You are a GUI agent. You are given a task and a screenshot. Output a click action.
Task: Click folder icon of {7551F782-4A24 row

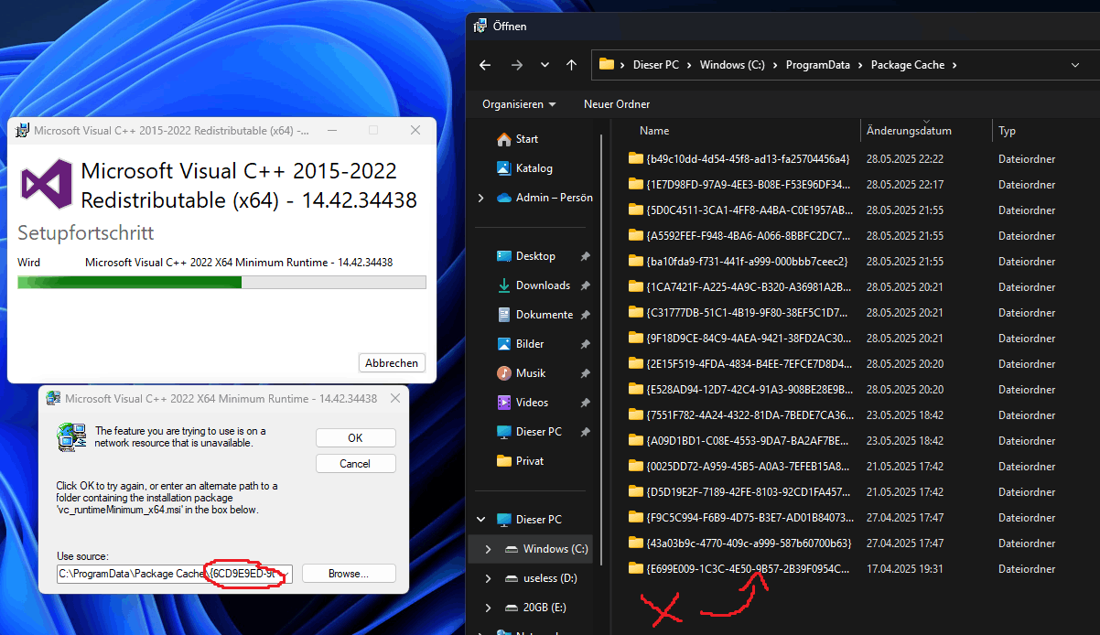(x=635, y=415)
